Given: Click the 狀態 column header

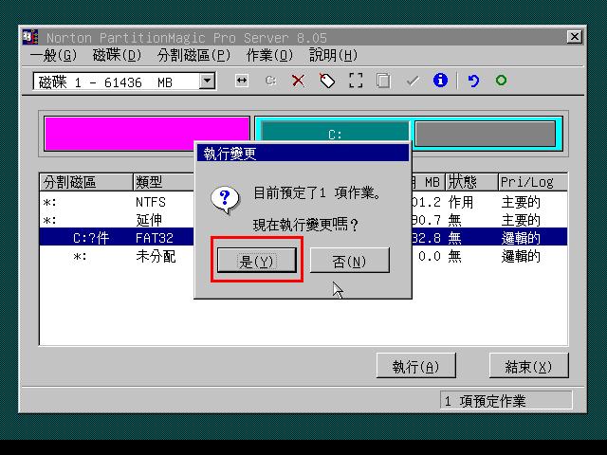Looking at the screenshot, I should click(471, 182).
